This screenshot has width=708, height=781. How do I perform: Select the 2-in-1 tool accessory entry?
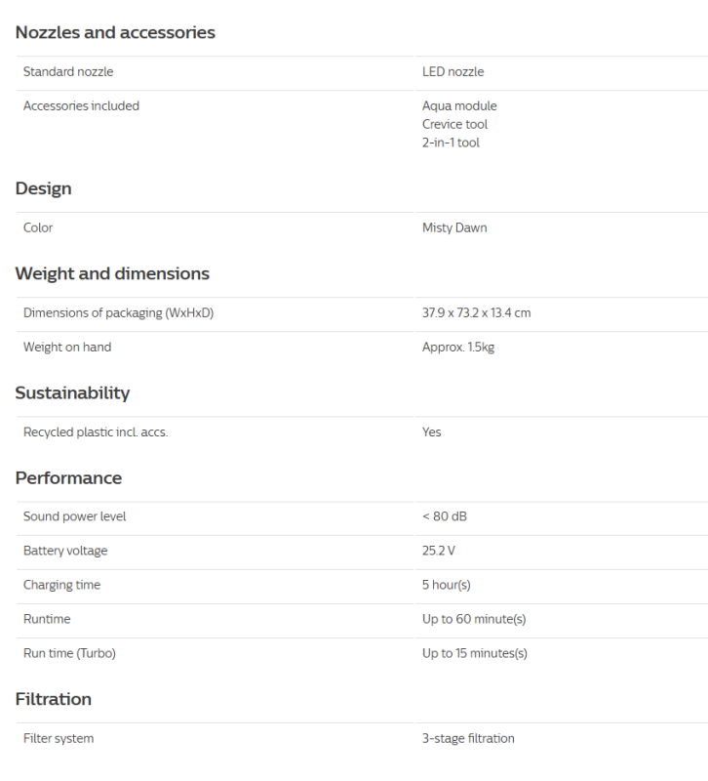pos(451,143)
